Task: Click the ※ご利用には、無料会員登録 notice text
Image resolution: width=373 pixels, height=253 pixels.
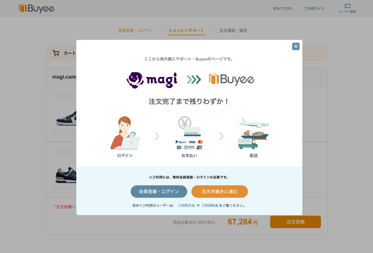Action: (x=189, y=177)
